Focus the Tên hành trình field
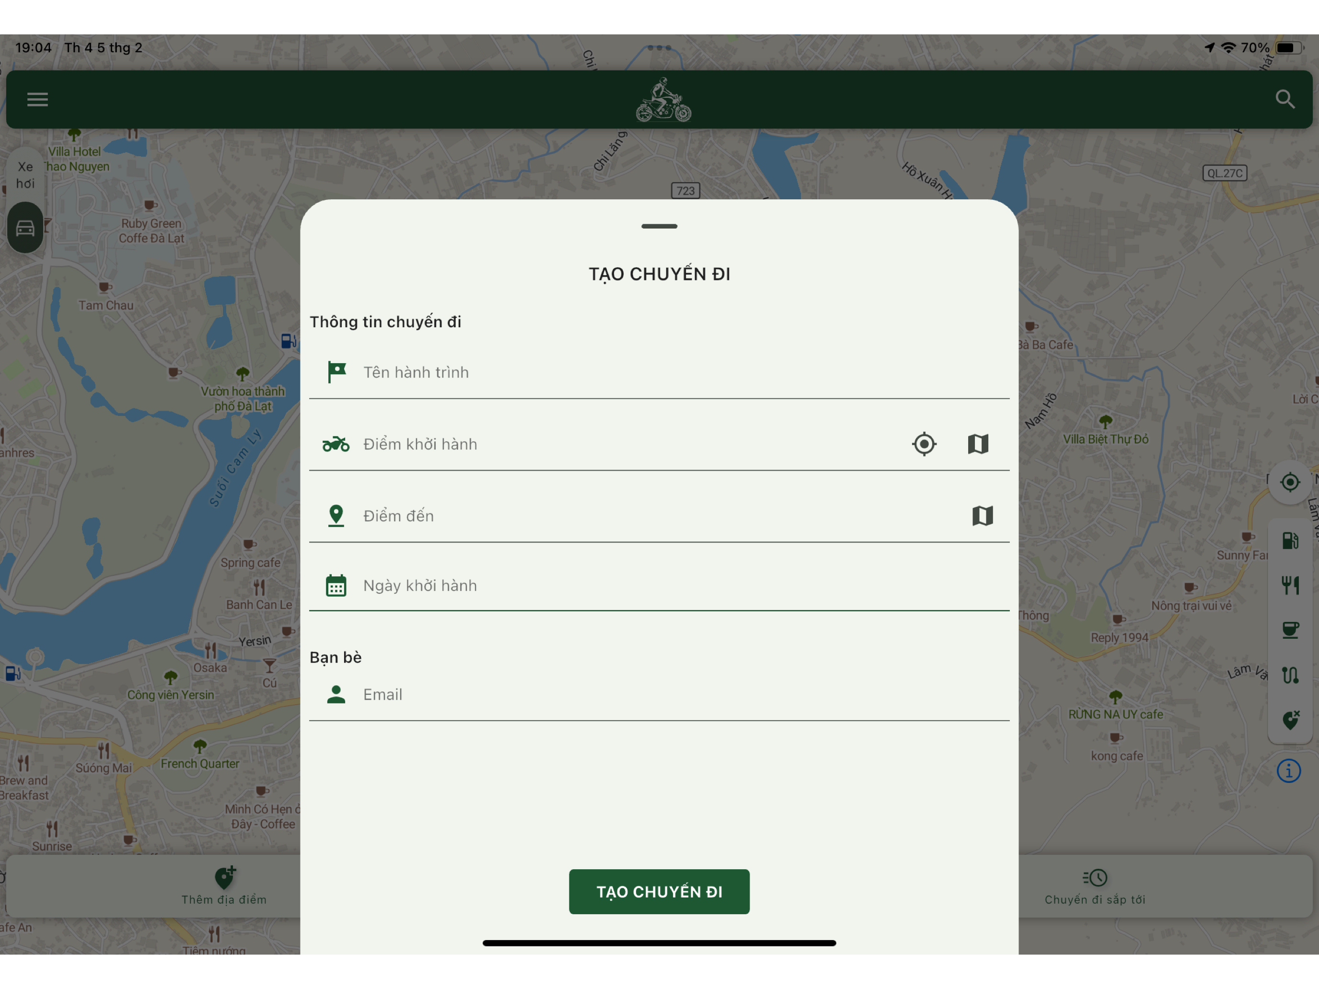 point(659,373)
